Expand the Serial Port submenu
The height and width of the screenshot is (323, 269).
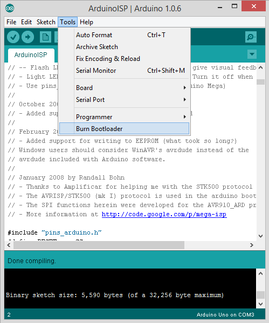click(124, 100)
